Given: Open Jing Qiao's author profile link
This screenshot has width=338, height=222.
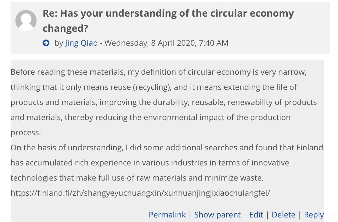Looking at the screenshot, I should click(81, 43).
